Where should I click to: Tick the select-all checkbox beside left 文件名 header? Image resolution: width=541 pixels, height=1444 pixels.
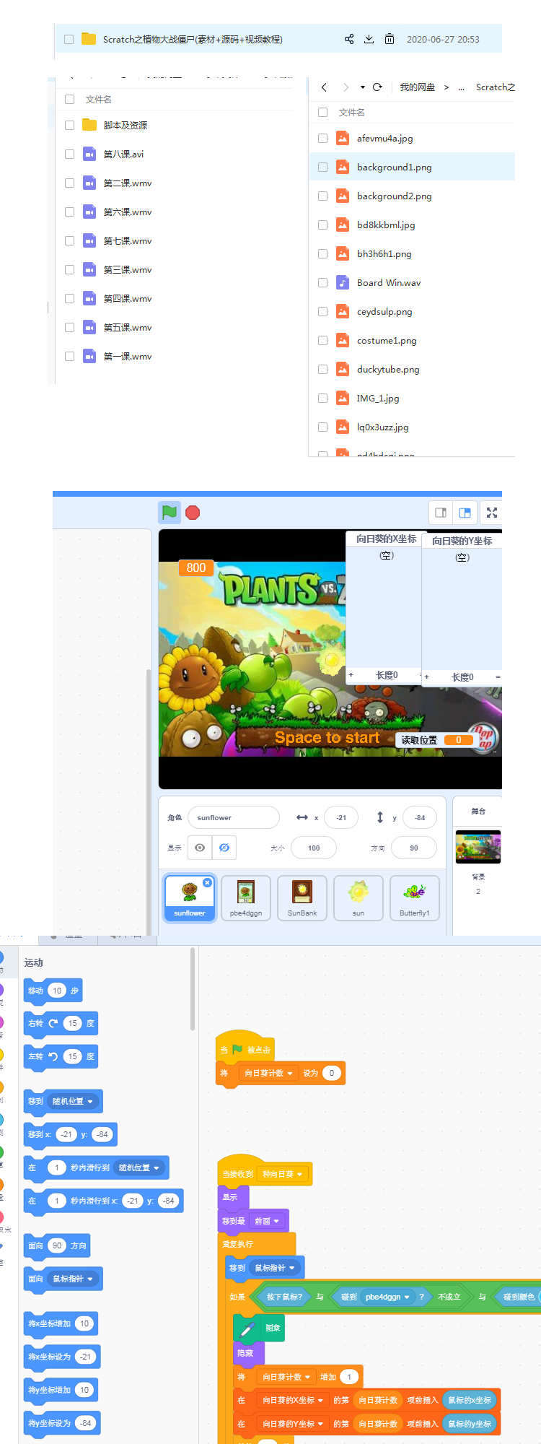coord(70,100)
